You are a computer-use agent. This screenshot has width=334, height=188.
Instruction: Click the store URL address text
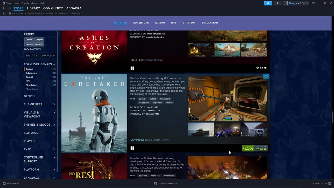pyautogui.click(x=47, y=13)
